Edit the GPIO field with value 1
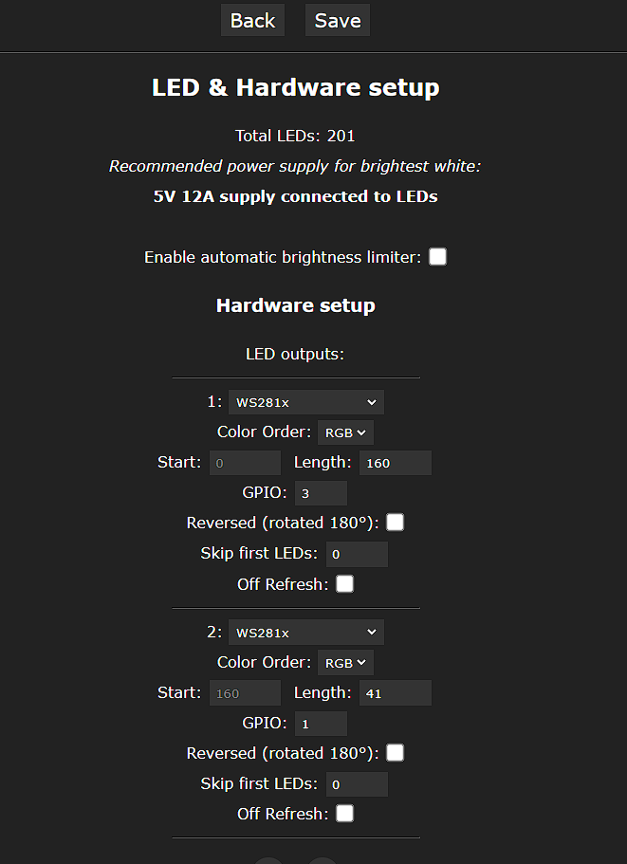627x864 pixels. tap(320, 723)
